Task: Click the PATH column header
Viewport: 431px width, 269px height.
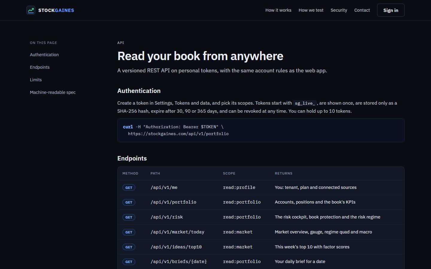Action: point(155,173)
